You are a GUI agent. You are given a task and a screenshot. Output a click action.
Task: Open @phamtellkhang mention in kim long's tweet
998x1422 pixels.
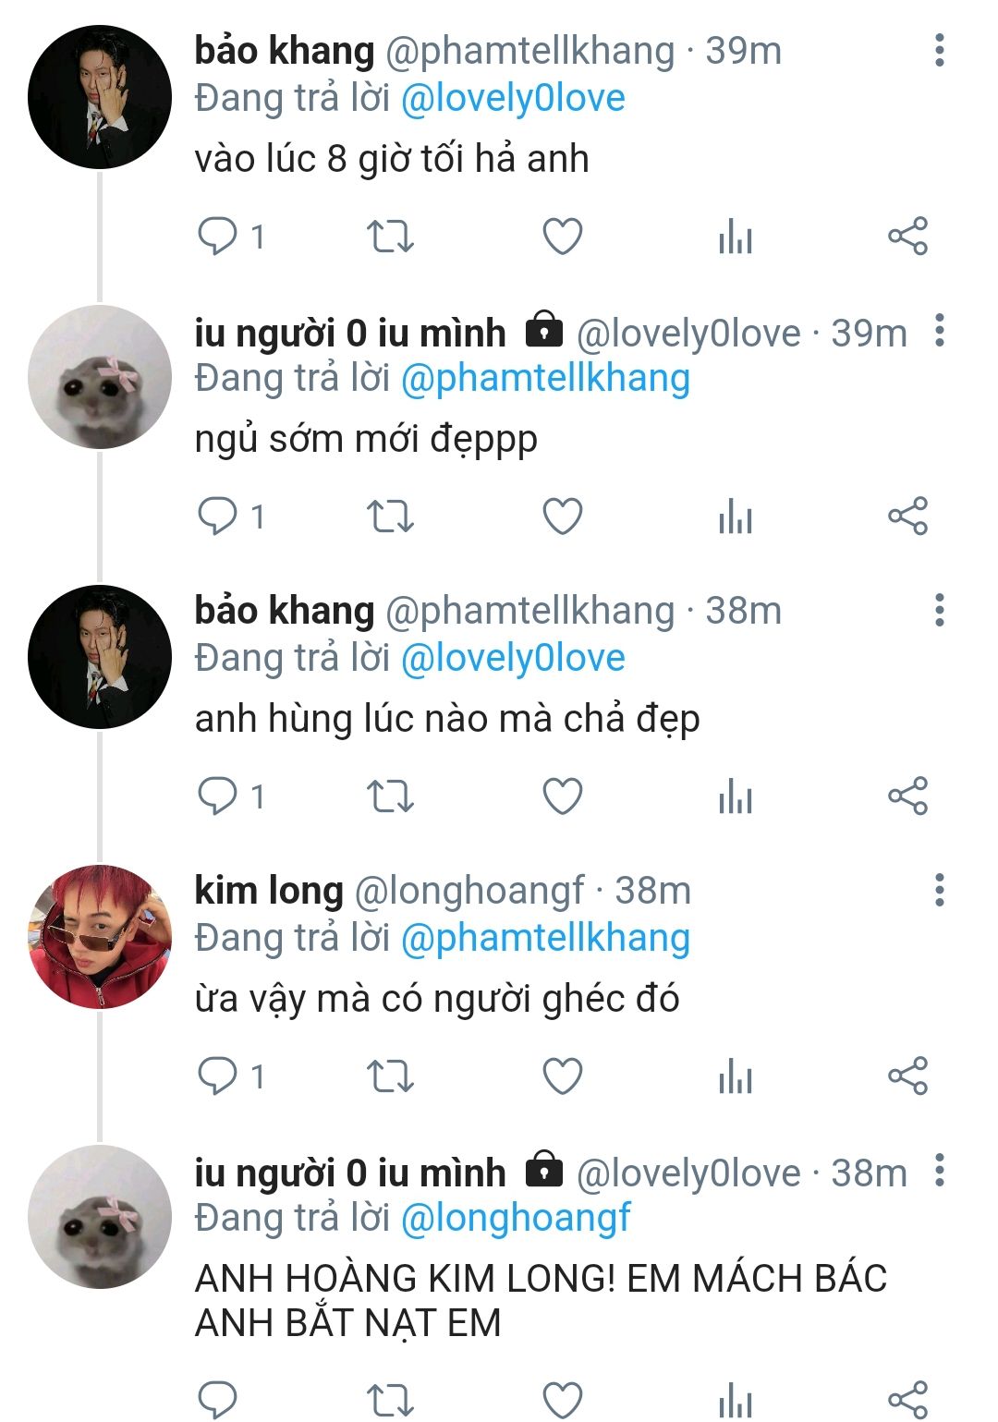[545, 938]
